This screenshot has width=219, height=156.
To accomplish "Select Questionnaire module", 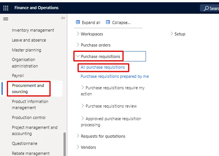I will point(25,143).
